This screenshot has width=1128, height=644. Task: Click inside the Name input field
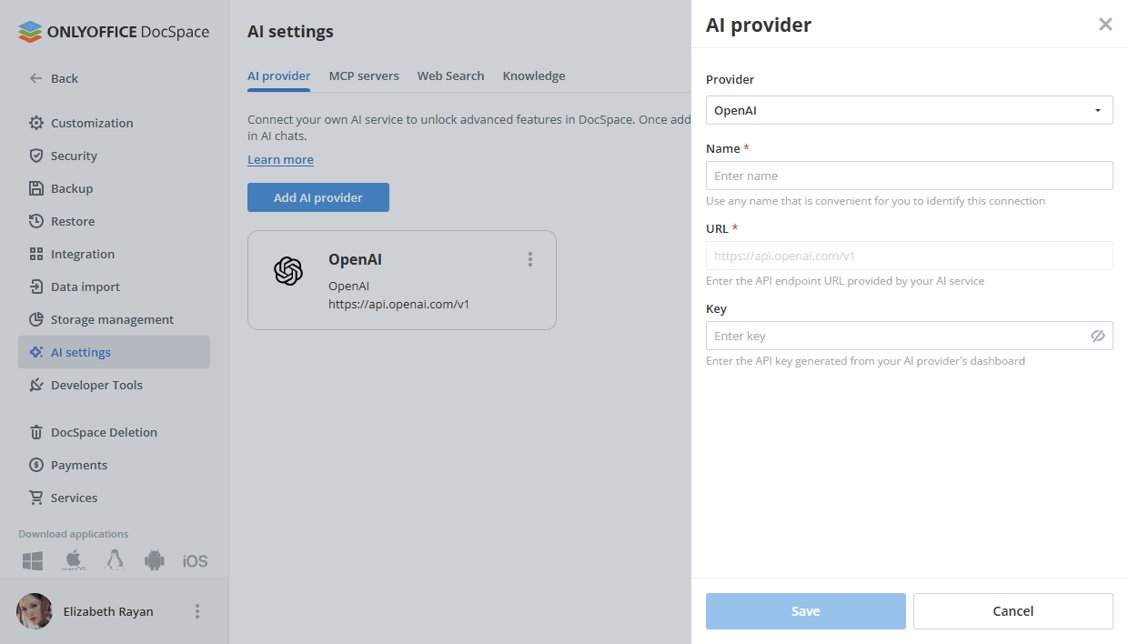point(909,175)
